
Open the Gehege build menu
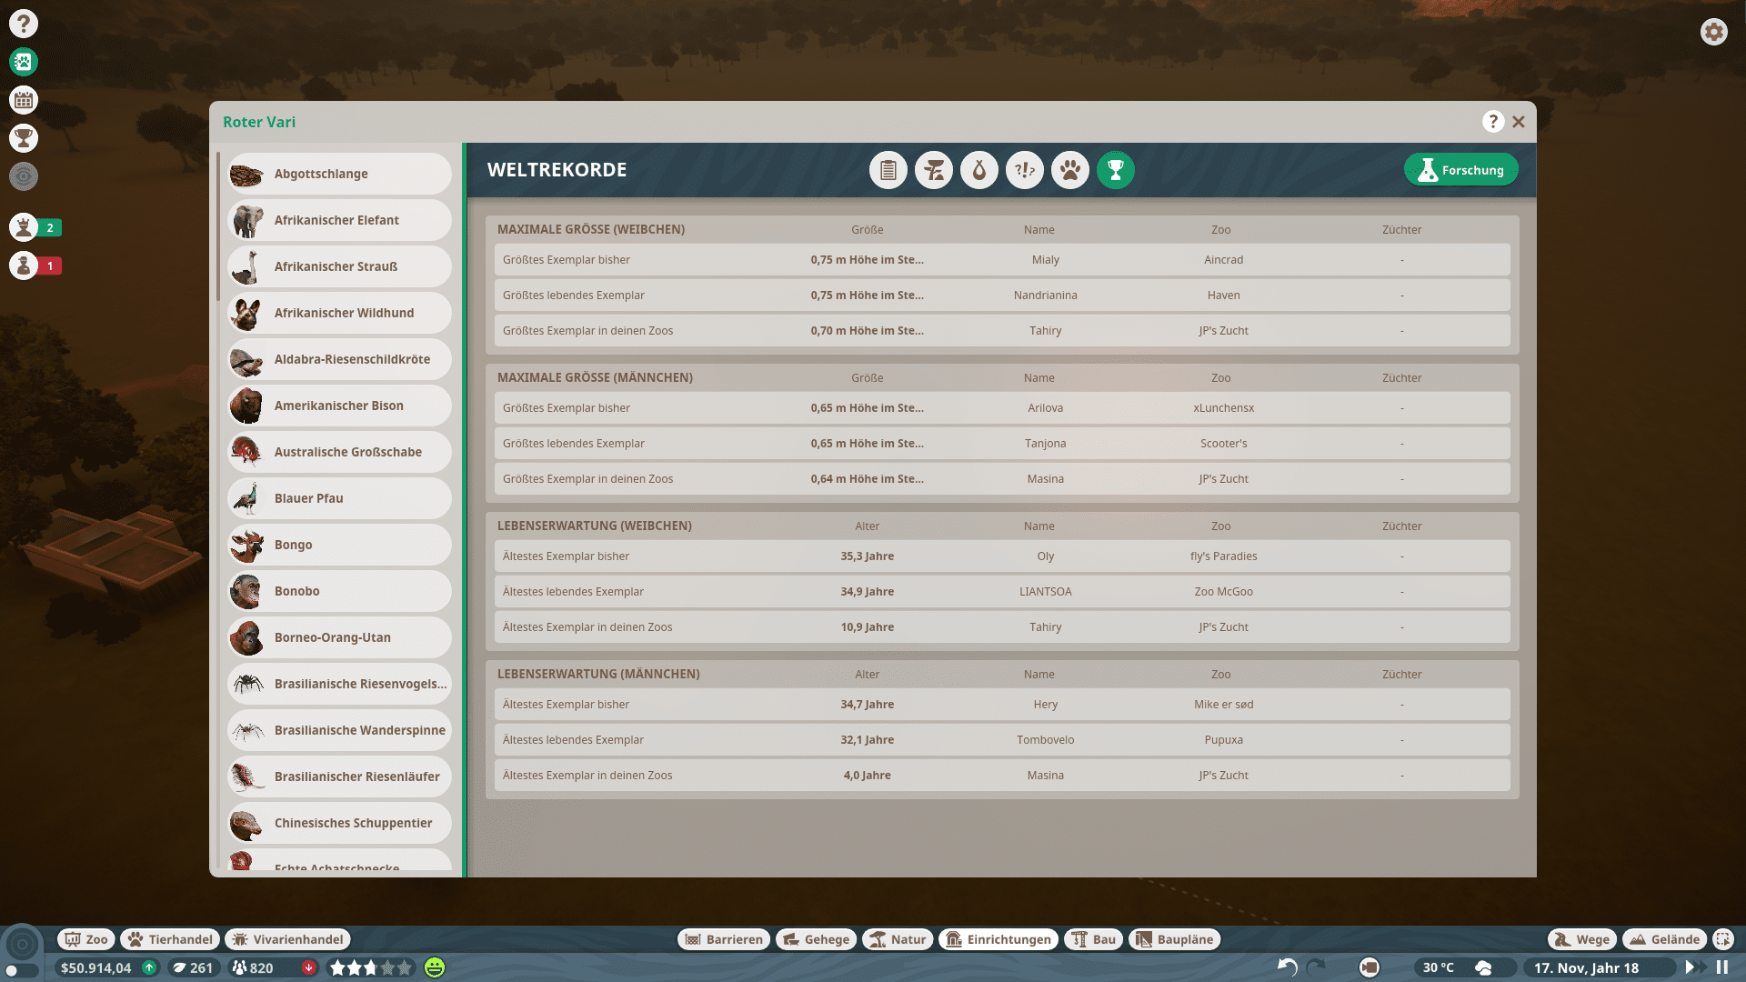click(x=816, y=939)
